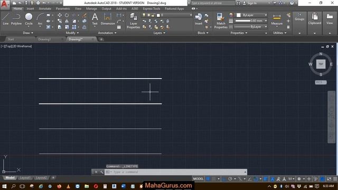Click the layer color swatch in Layers panel

tap(158, 15)
